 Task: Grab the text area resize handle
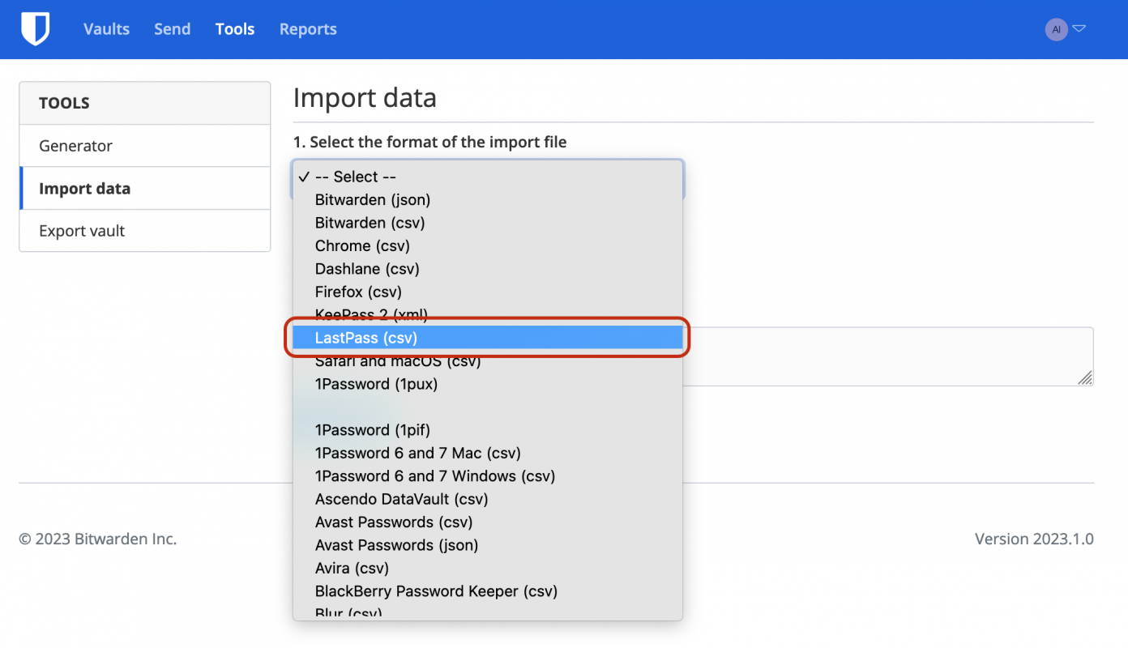pyautogui.click(x=1085, y=377)
